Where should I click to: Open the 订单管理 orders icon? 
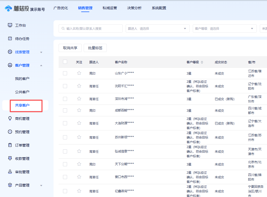tap(10, 145)
